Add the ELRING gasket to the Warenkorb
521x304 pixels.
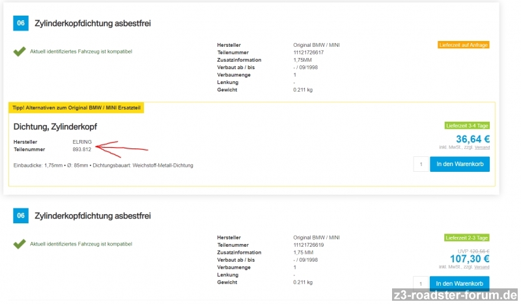coord(459,163)
